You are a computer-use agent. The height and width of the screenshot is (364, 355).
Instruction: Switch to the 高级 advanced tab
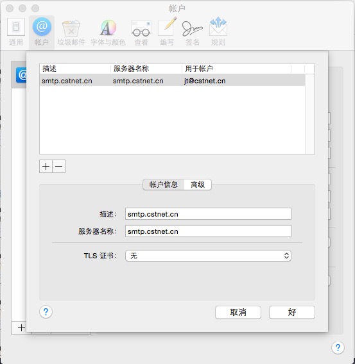198,185
